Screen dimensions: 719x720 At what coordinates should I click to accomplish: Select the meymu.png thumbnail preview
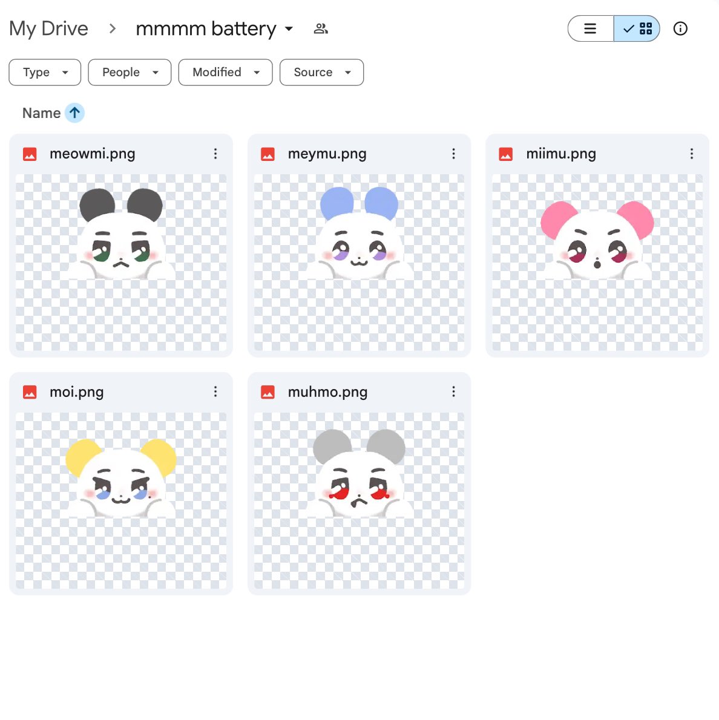click(359, 263)
